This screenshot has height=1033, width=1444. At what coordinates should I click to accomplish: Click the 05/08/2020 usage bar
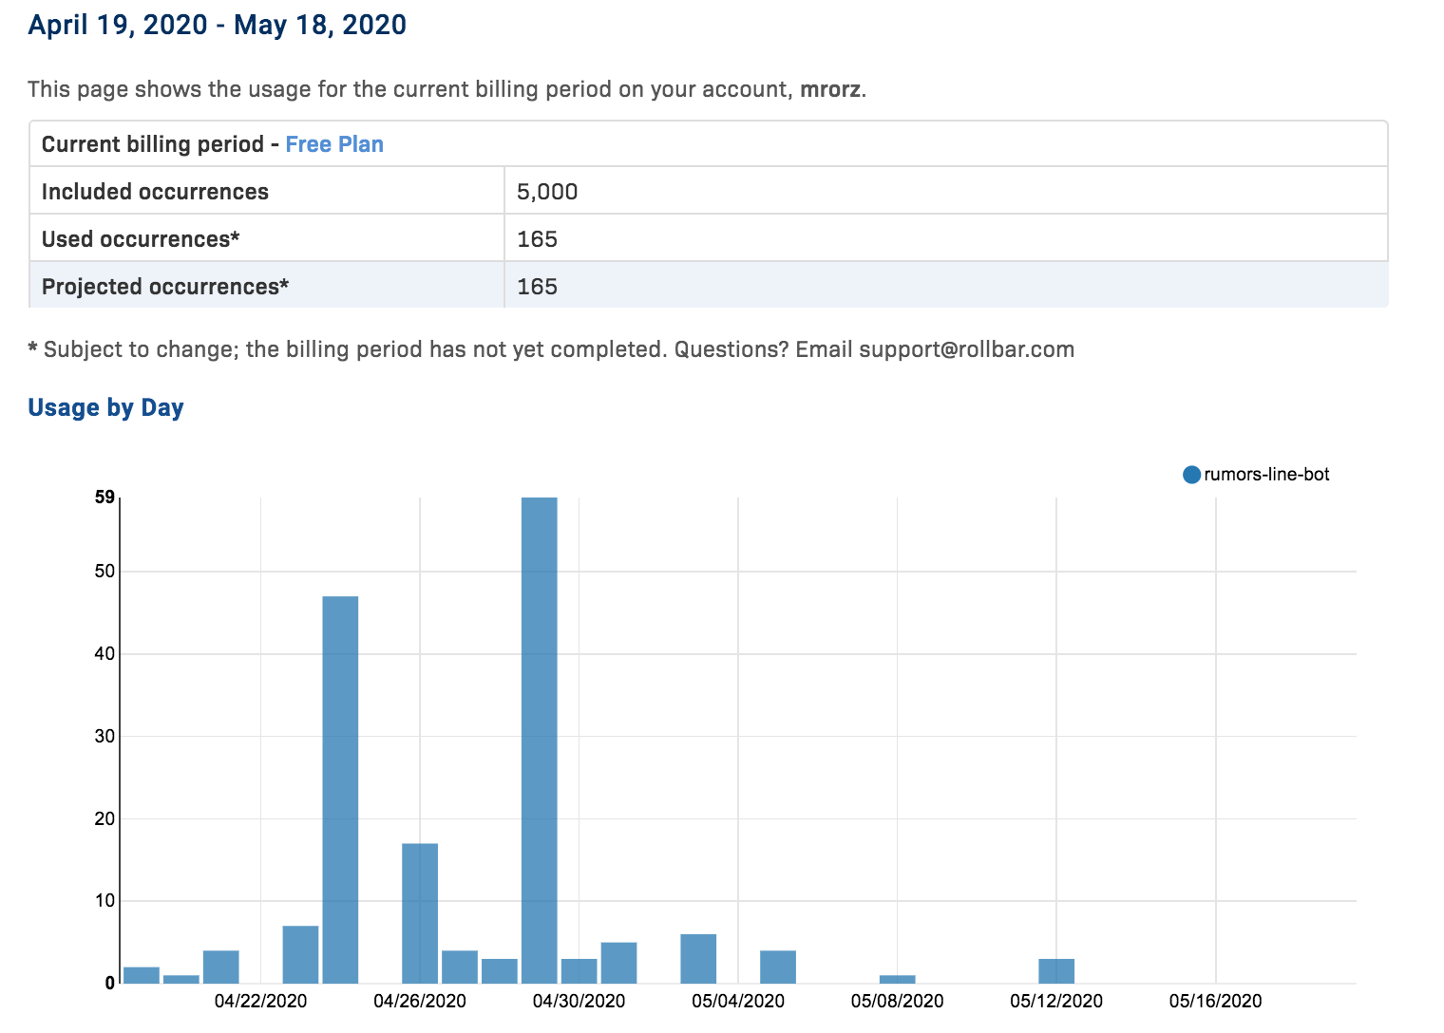point(897,979)
